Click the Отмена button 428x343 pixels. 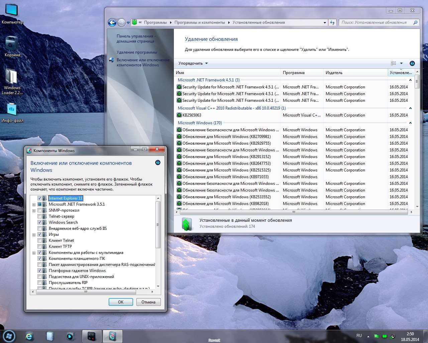point(148,302)
